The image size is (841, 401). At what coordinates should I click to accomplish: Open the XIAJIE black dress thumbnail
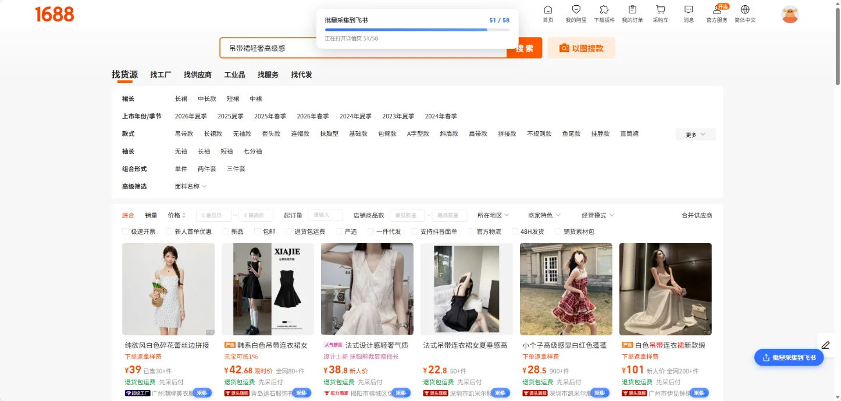pyautogui.click(x=268, y=289)
